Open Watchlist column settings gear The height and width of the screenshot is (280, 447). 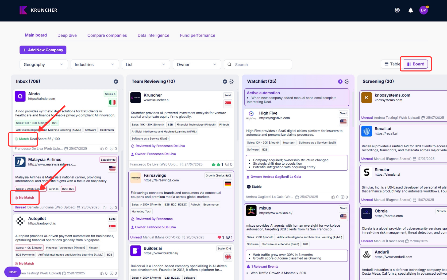coord(347,81)
